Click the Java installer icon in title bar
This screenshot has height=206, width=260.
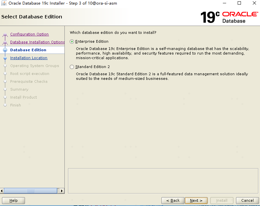click(x=4, y=3)
